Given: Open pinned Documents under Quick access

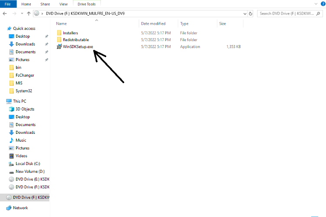Looking at the screenshot, I should 26,52.
